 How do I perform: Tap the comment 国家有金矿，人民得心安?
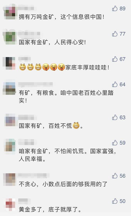click(x=52, y=42)
